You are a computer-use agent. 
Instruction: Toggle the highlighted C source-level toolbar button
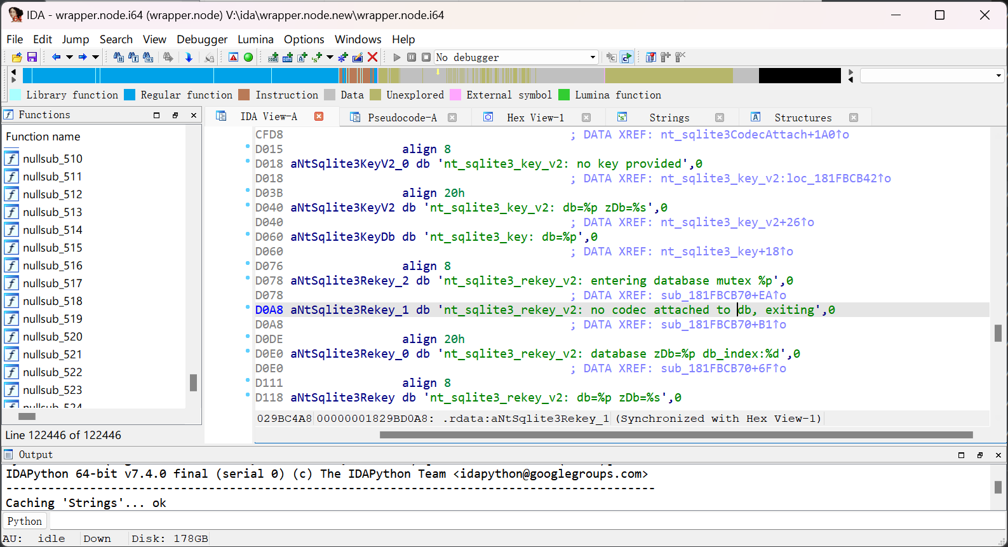[x=626, y=57]
